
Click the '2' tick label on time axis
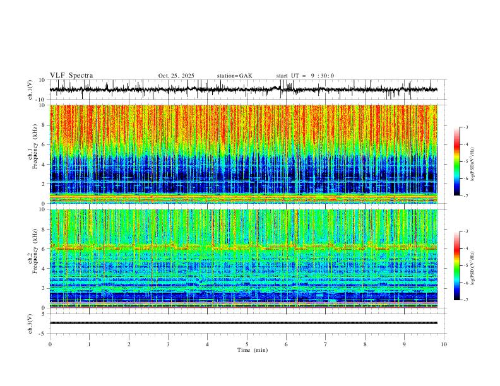(x=129, y=344)
